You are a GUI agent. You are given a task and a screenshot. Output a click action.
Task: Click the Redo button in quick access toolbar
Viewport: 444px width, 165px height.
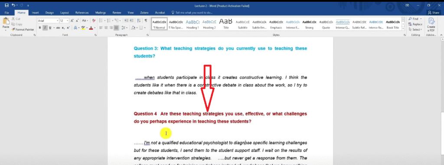[22, 5]
